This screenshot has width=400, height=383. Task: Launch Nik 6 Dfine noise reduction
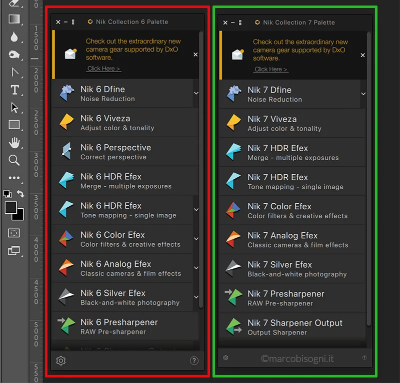tap(122, 93)
